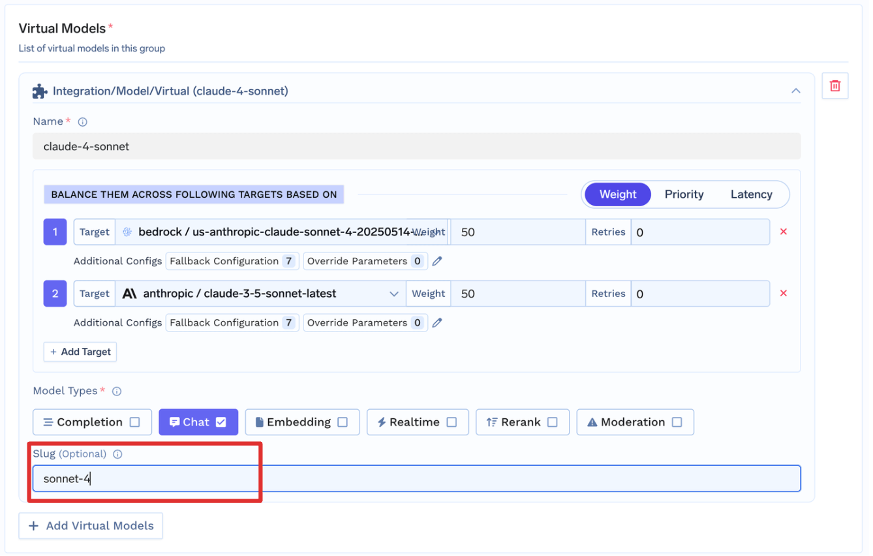Focus the Name field containing claude-4-sonnet
Viewport: 873px width, 556px height.
pos(416,146)
